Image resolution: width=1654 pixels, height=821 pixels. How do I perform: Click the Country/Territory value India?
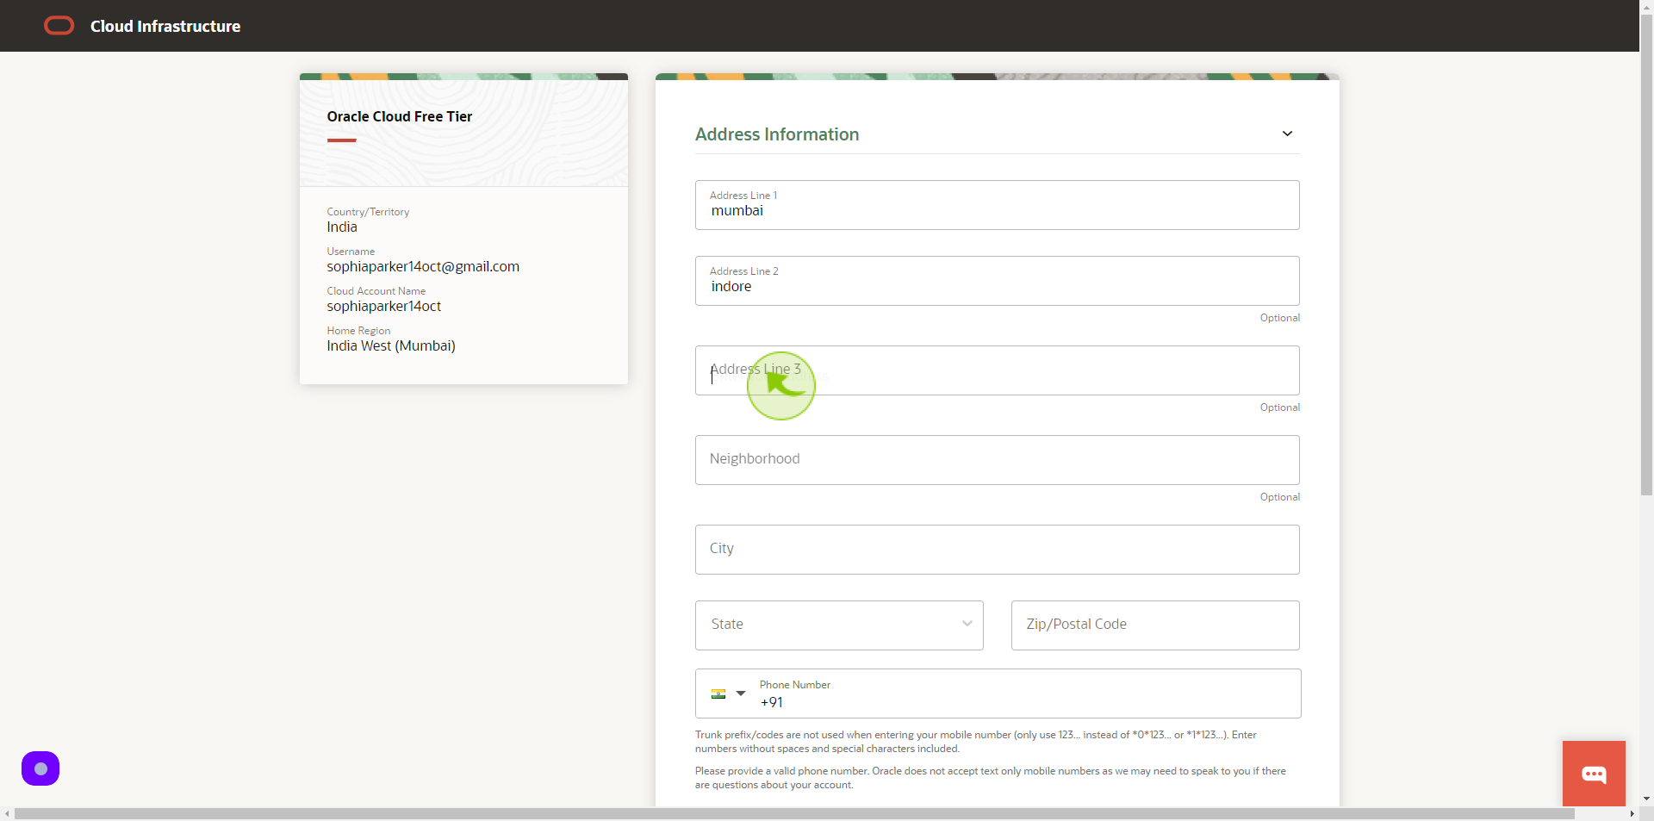coord(342,227)
